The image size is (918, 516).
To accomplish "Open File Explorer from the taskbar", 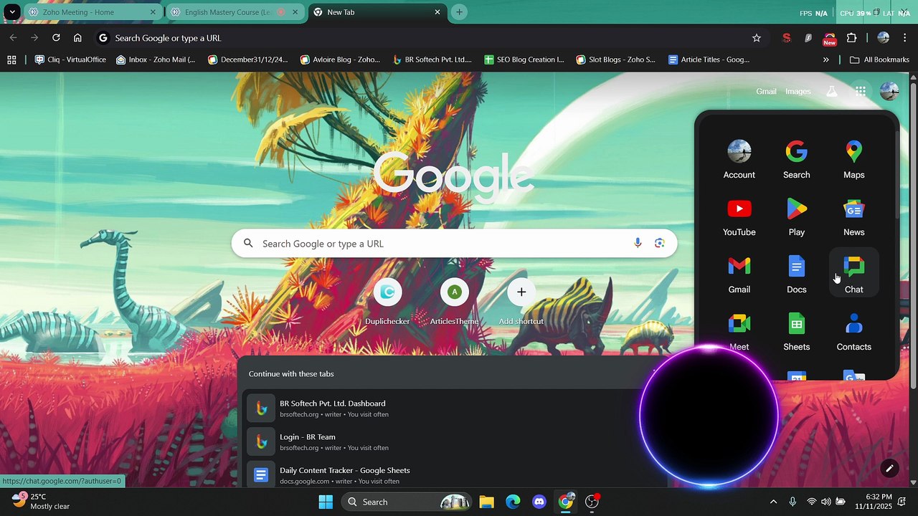I will (x=487, y=502).
